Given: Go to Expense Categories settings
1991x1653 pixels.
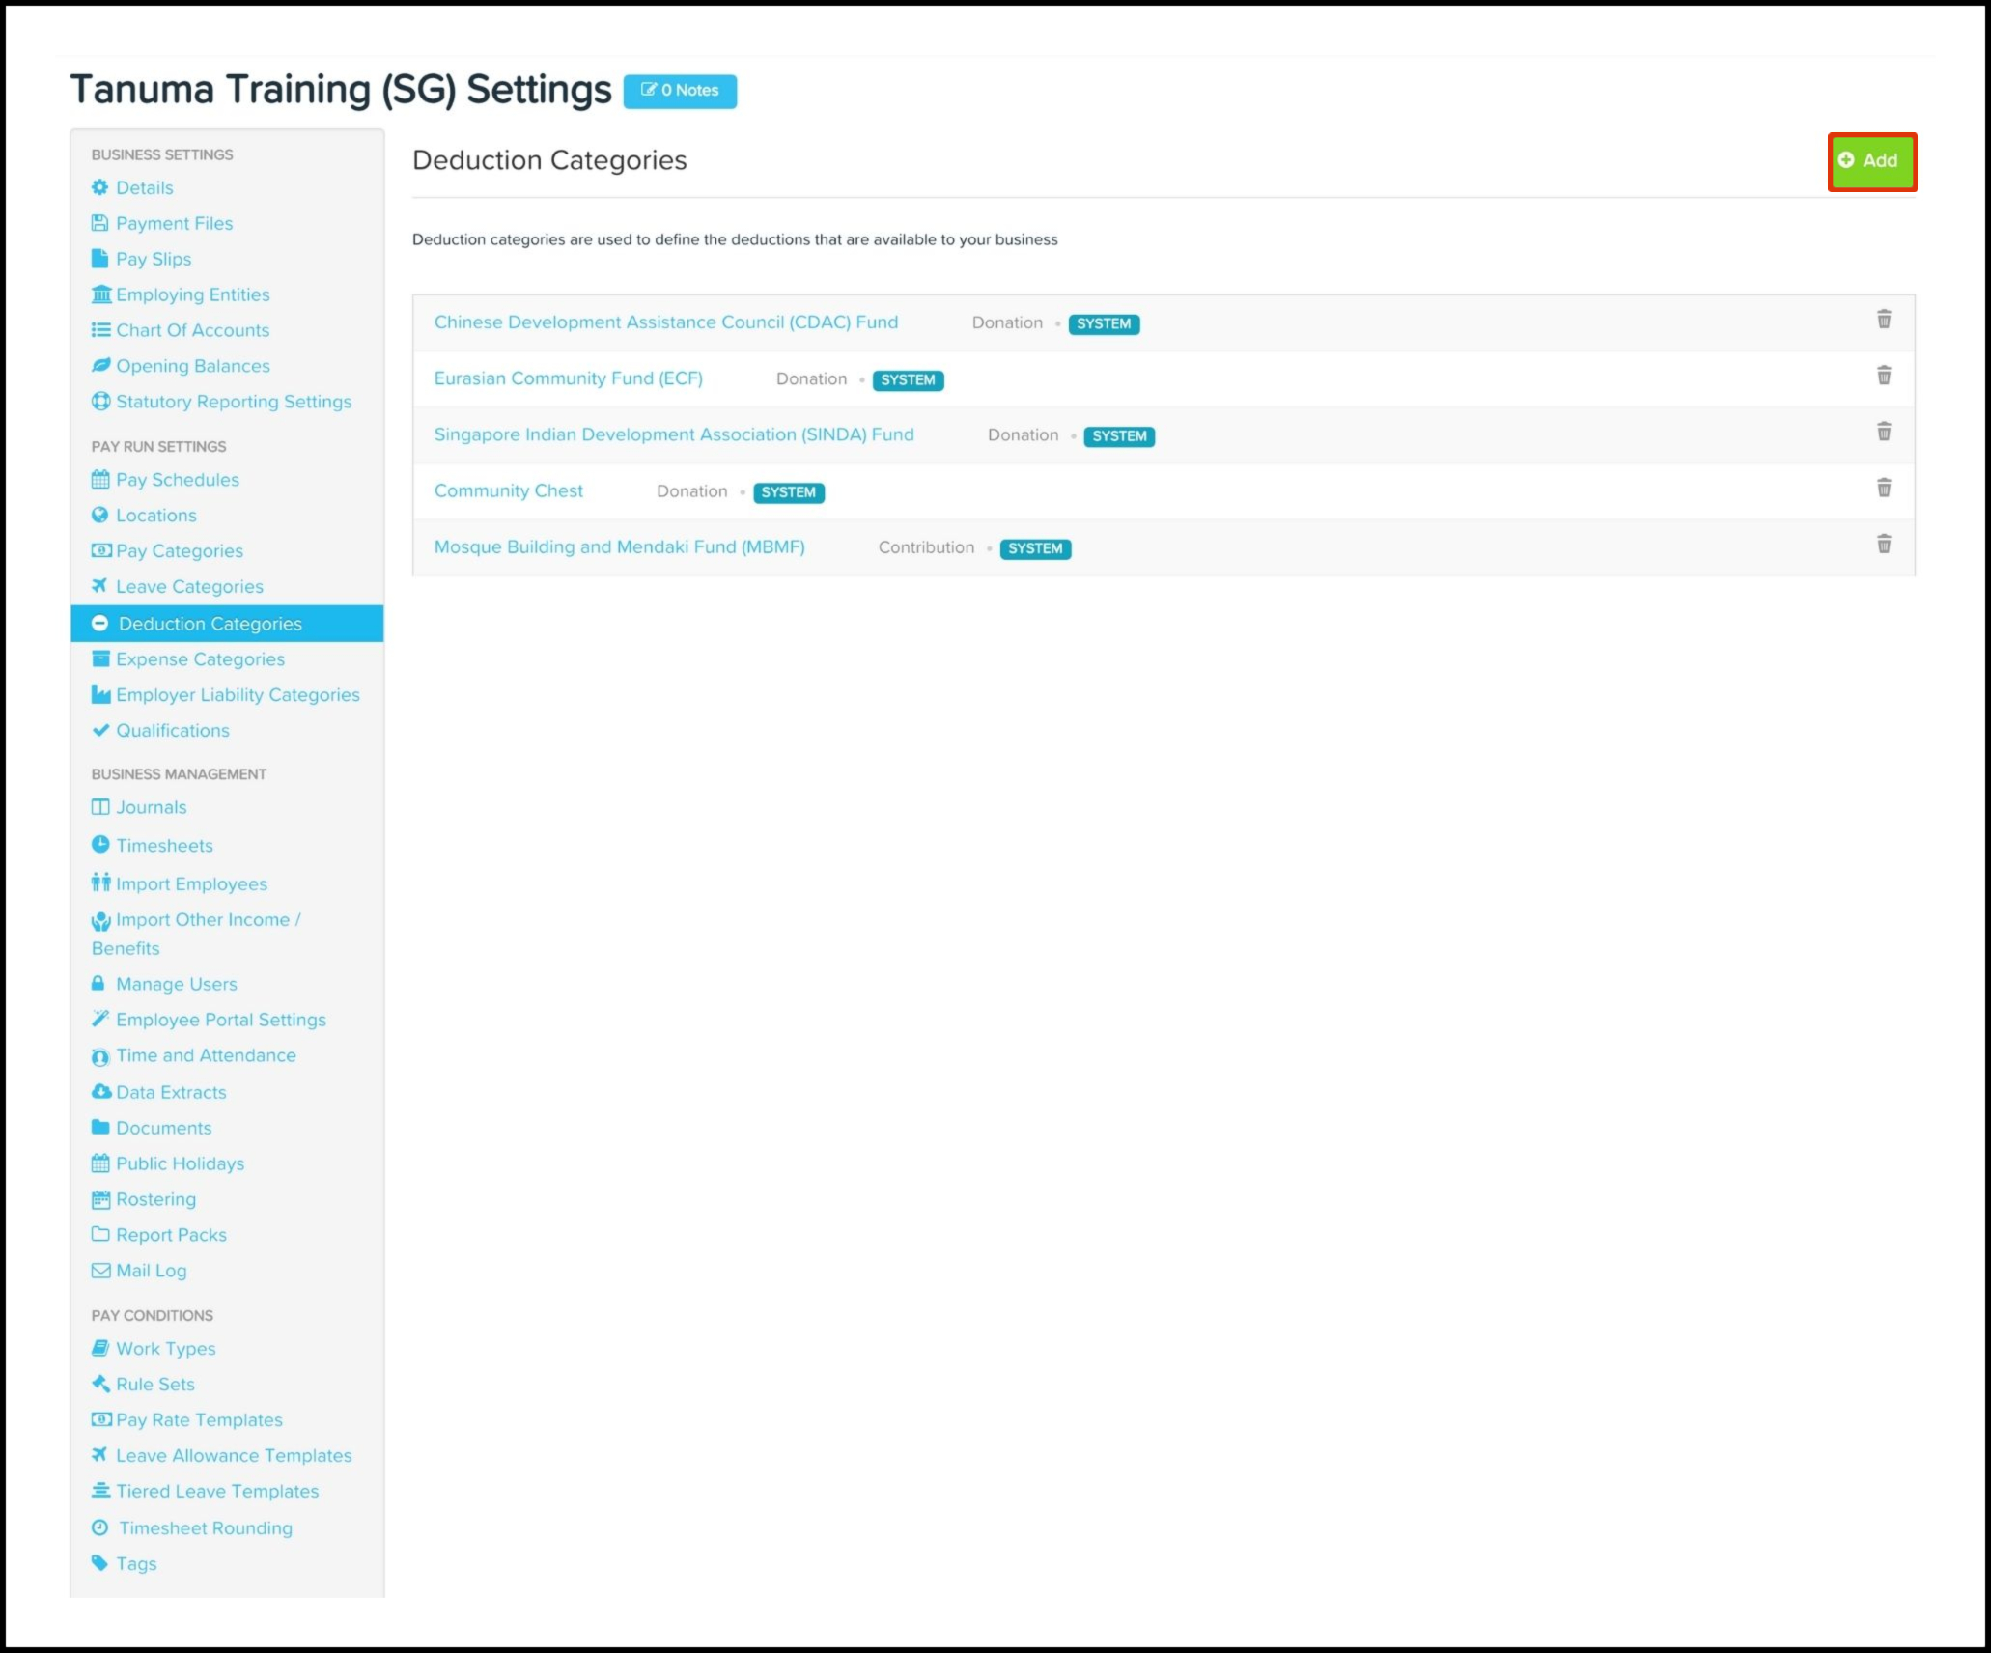Looking at the screenshot, I should point(200,659).
